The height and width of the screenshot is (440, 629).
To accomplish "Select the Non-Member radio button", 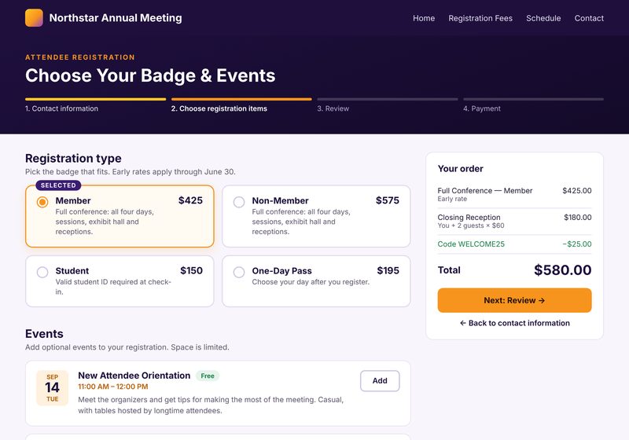I will (239, 202).
